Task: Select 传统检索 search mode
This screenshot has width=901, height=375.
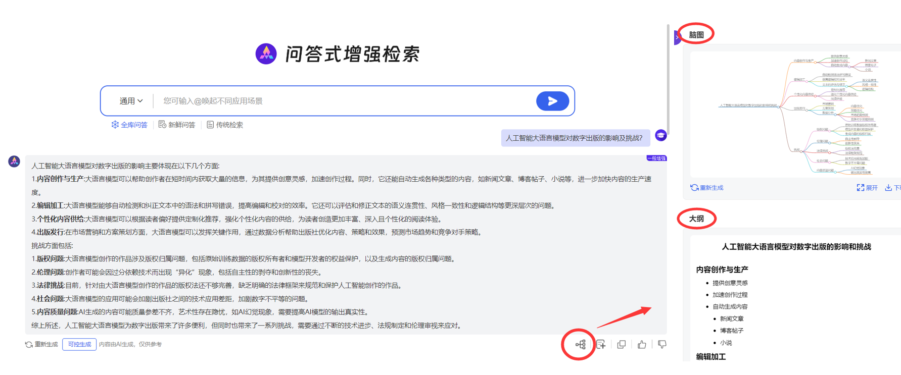Action: [x=225, y=125]
